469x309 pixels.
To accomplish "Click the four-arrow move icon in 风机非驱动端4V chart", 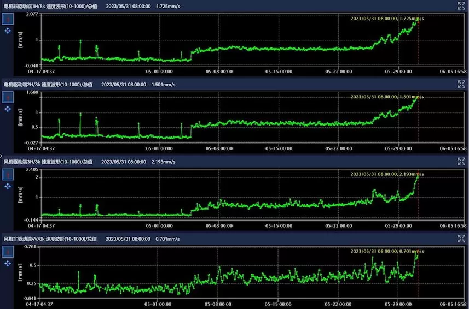I will (x=8, y=264).
